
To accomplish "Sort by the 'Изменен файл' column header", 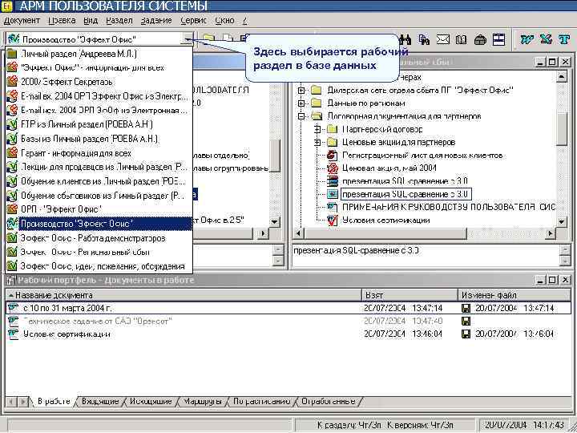I will [514, 295].
